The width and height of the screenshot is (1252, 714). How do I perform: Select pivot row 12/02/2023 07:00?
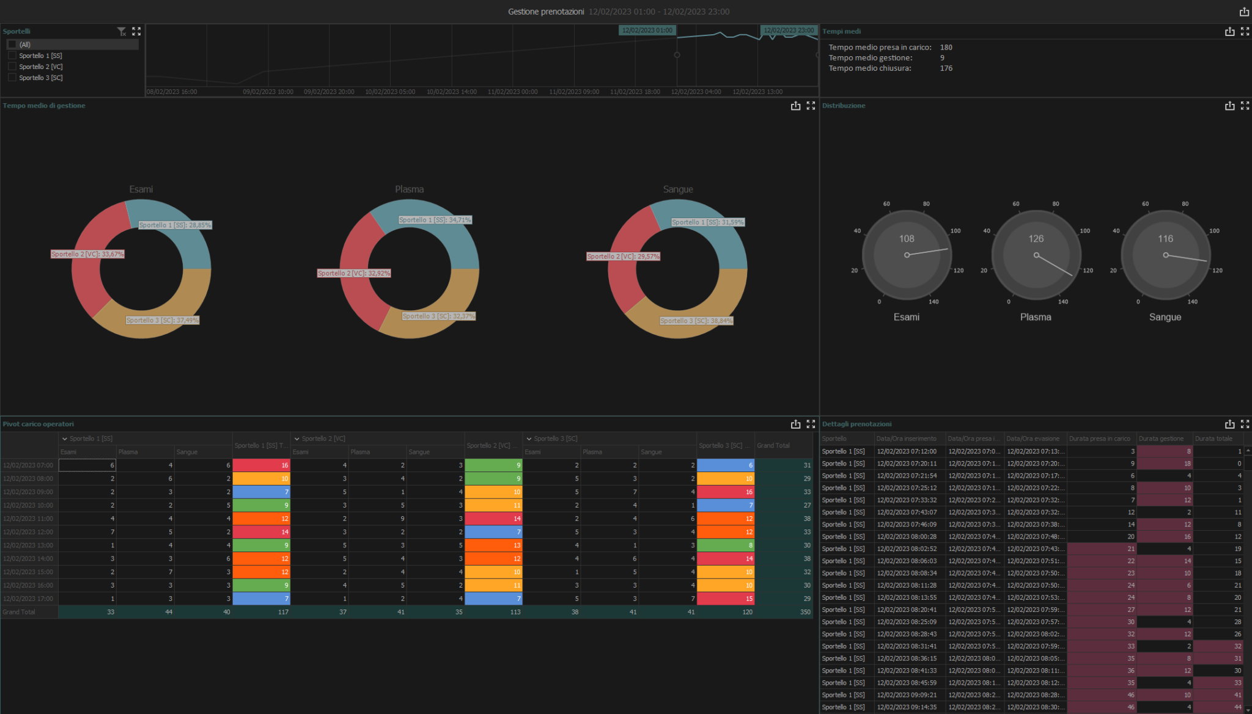tap(29, 465)
